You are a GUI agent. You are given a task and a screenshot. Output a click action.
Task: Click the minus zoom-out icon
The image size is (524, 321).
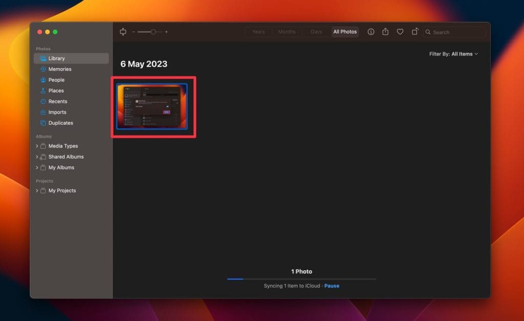point(134,32)
